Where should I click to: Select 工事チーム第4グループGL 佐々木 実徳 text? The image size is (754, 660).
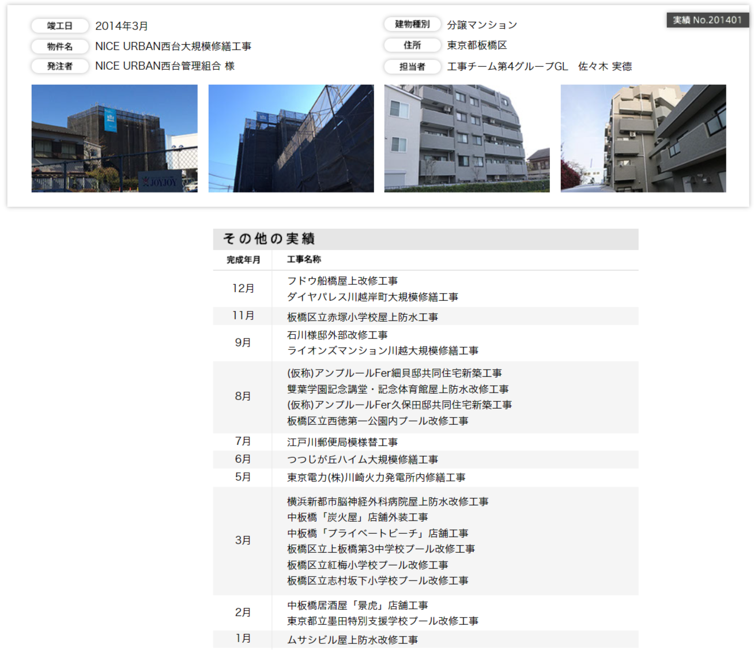(x=540, y=66)
